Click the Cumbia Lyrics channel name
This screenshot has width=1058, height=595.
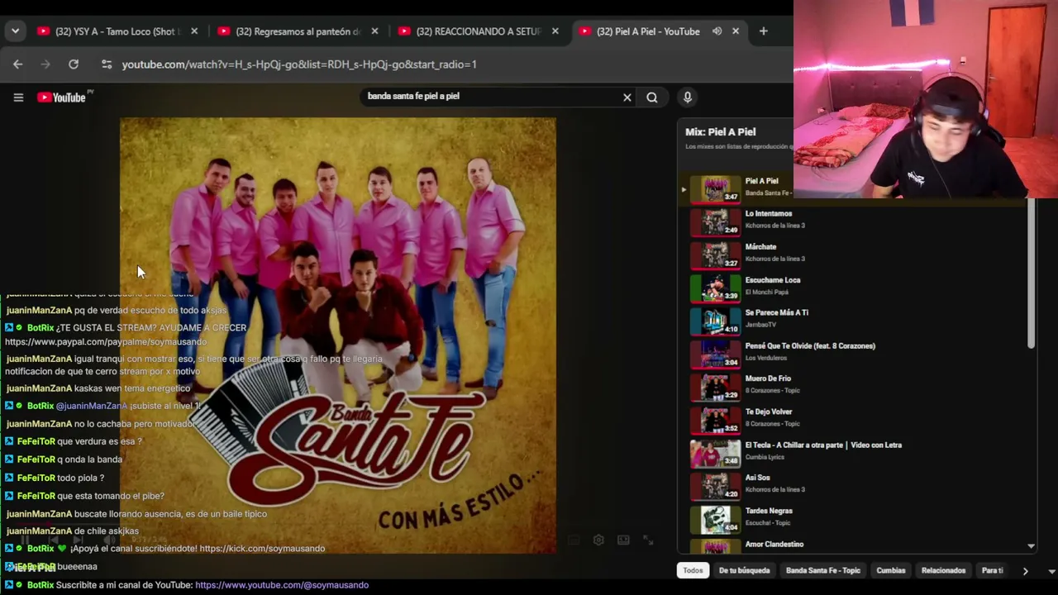click(765, 457)
